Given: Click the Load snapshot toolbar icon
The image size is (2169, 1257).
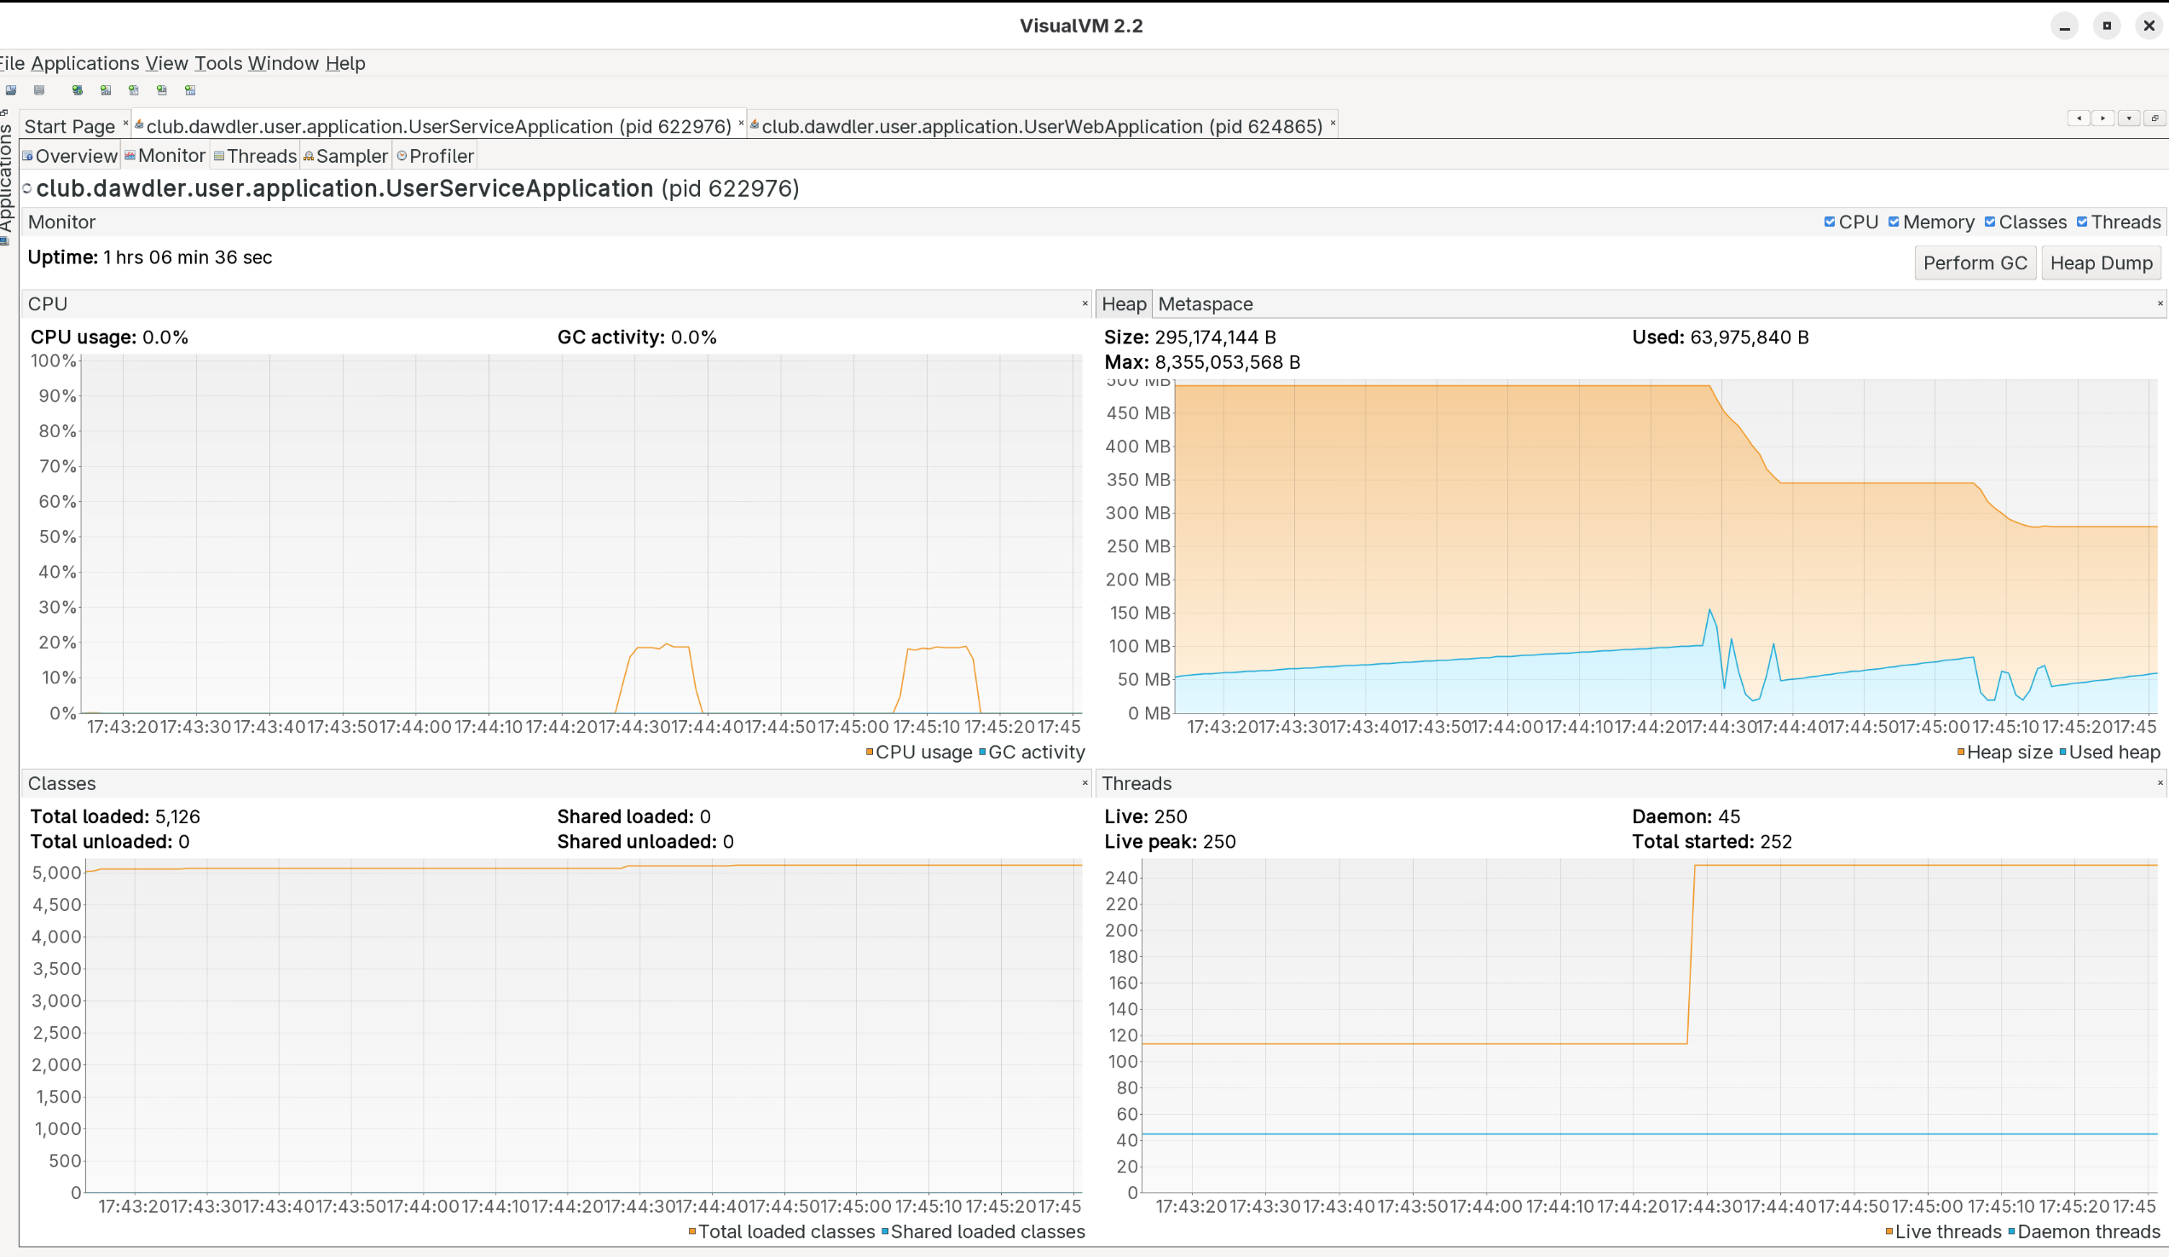Looking at the screenshot, I should [10, 89].
